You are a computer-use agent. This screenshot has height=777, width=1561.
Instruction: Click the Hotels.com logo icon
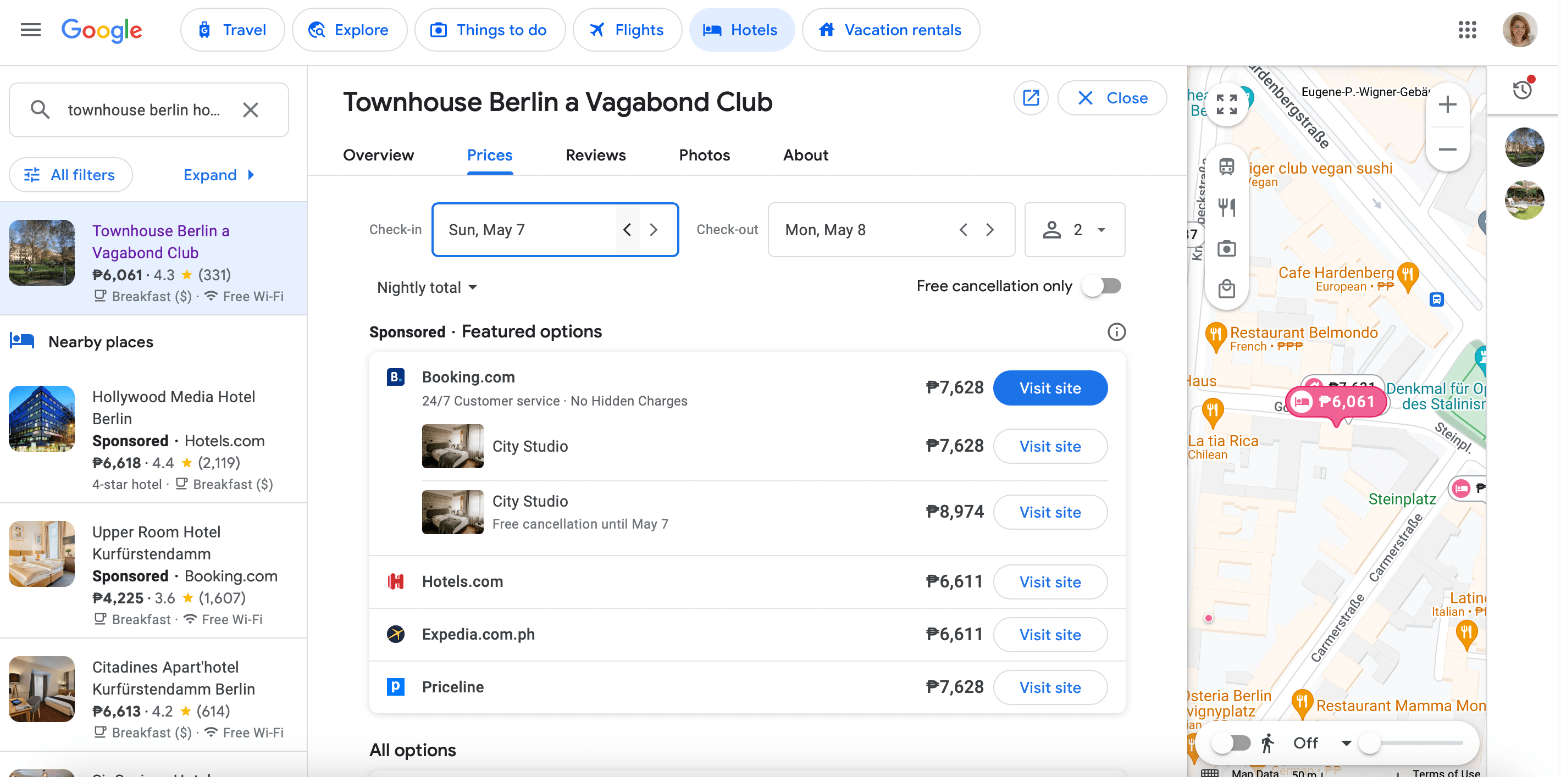[396, 581]
